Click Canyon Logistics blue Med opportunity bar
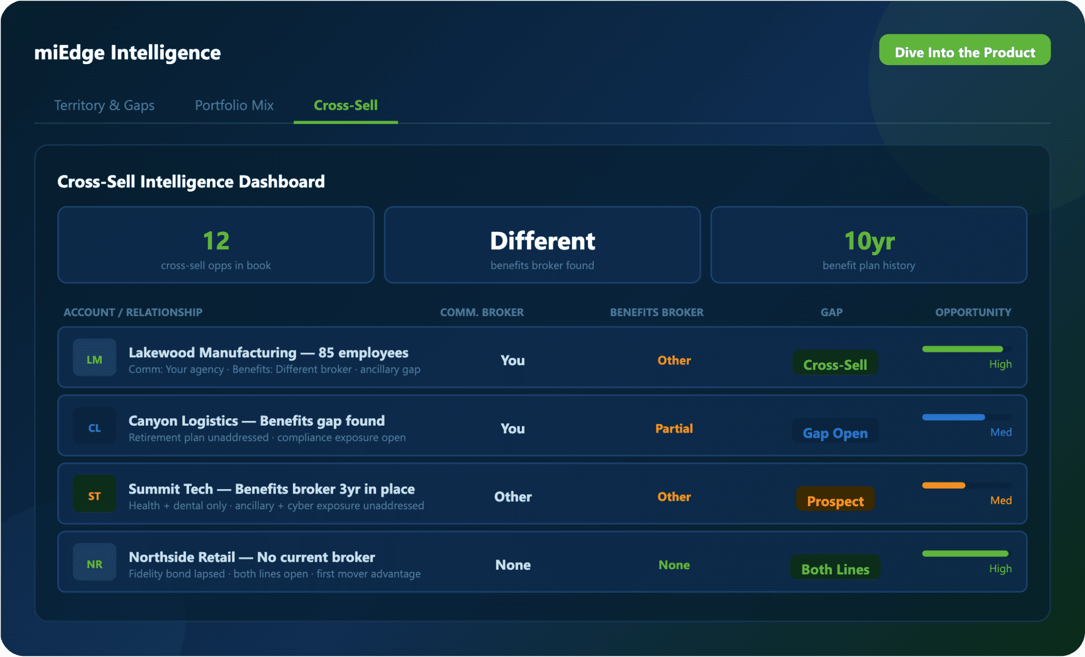Screen dimensions: 1085x657 tap(953, 417)
